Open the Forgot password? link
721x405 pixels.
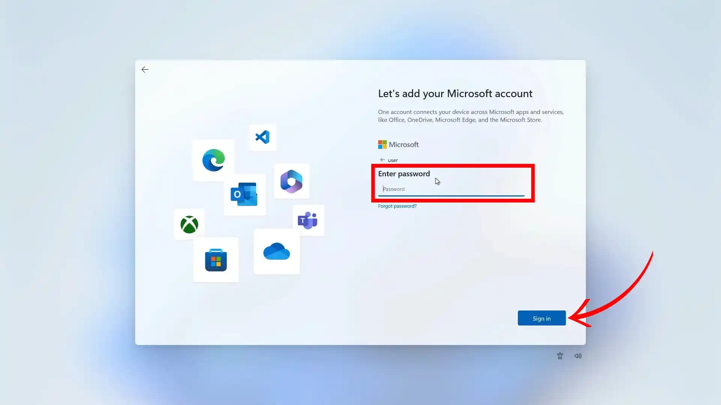click(397, 206)
